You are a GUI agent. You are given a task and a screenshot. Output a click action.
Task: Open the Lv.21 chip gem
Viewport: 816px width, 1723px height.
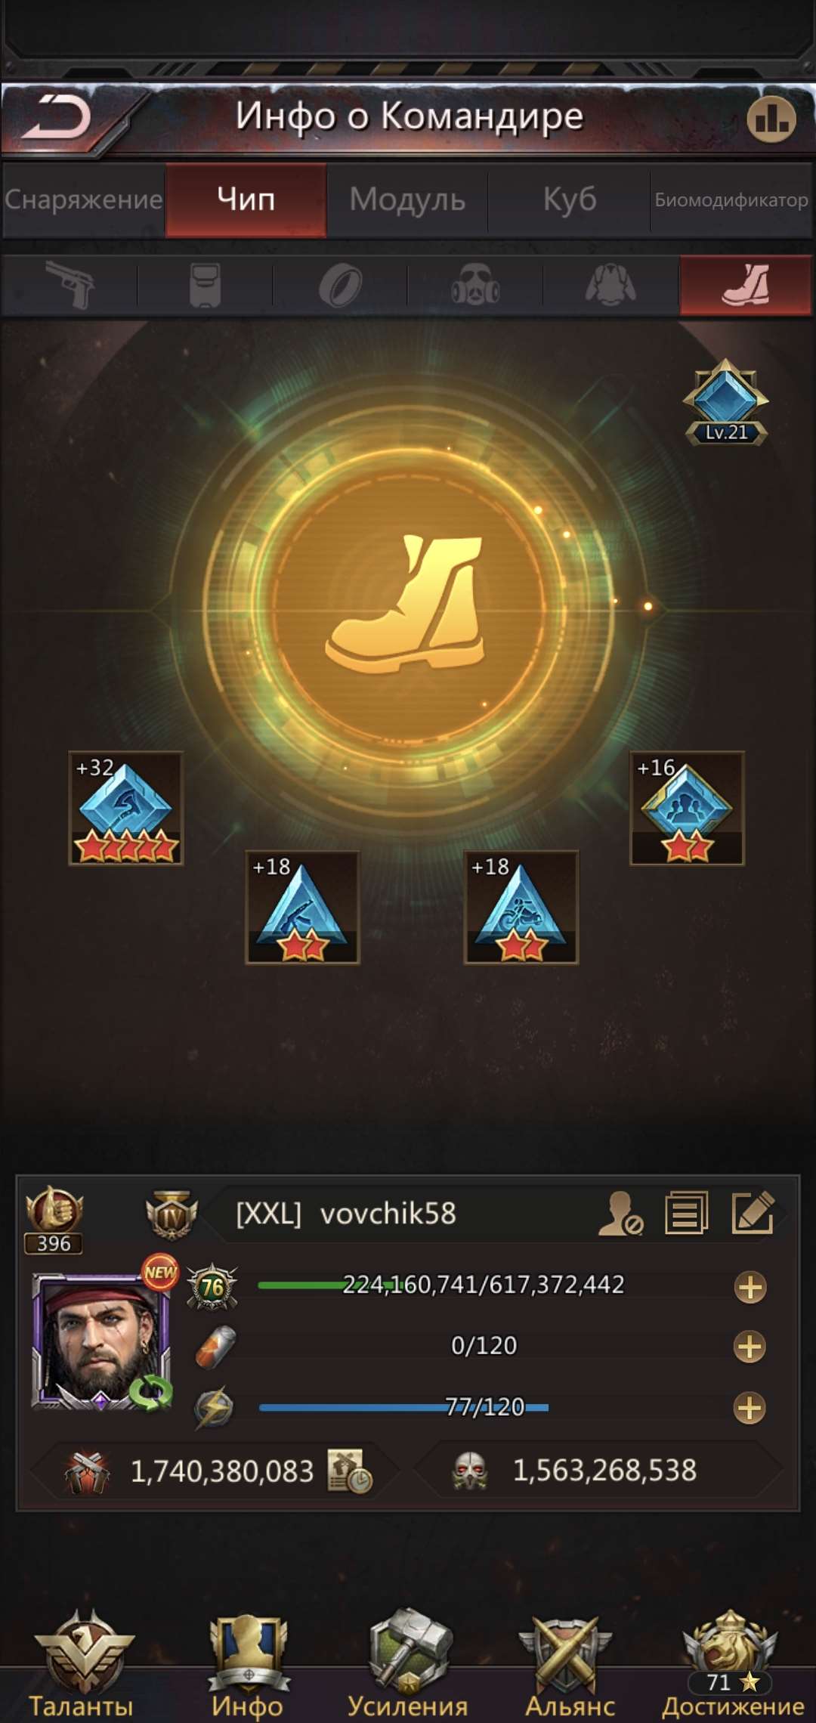pos(726,402)
